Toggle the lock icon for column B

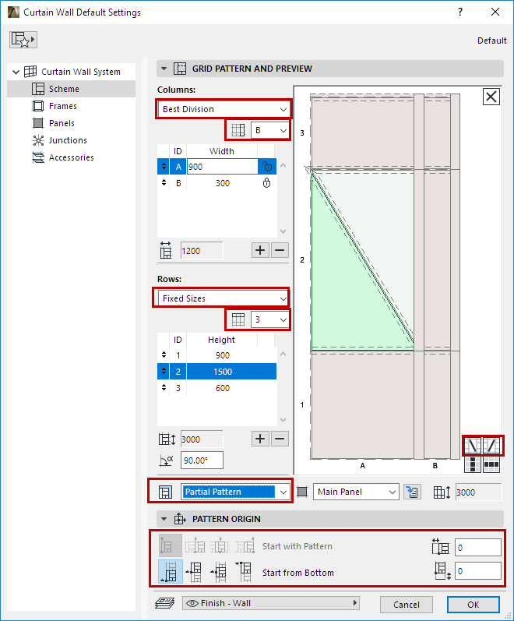click(267, 183)
